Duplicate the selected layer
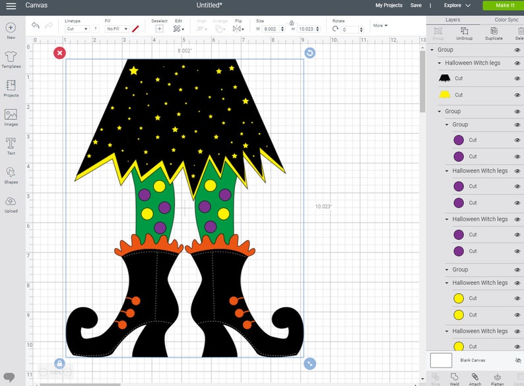Viewport: 524px width, 386px height. tap(494, 34)
